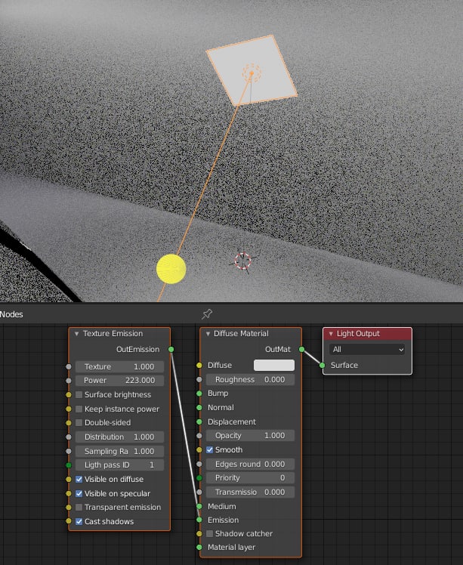Click the Power 223.000 slider field
463x565 pixels.
pos(119,381)
